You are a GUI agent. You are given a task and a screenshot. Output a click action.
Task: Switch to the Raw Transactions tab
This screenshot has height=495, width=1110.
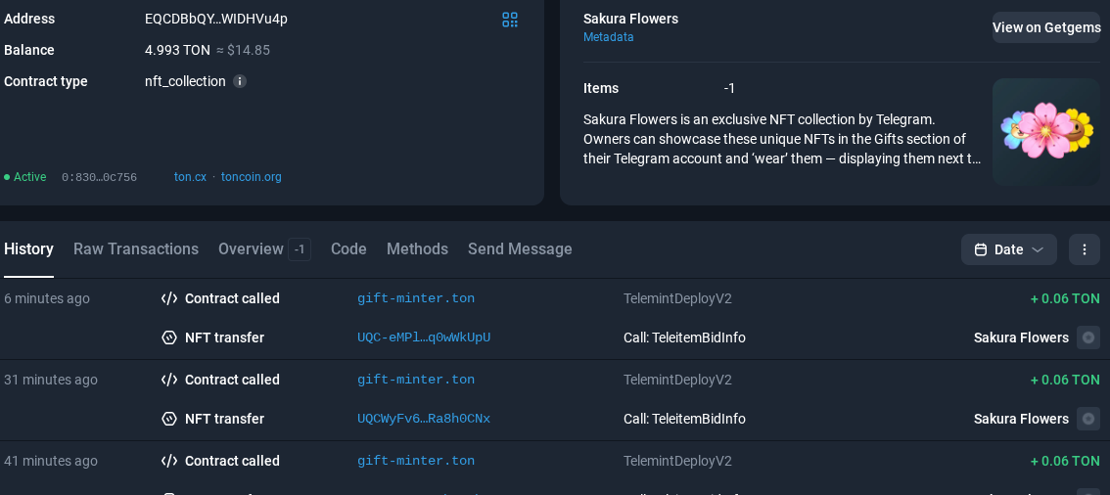pos(136,249)
